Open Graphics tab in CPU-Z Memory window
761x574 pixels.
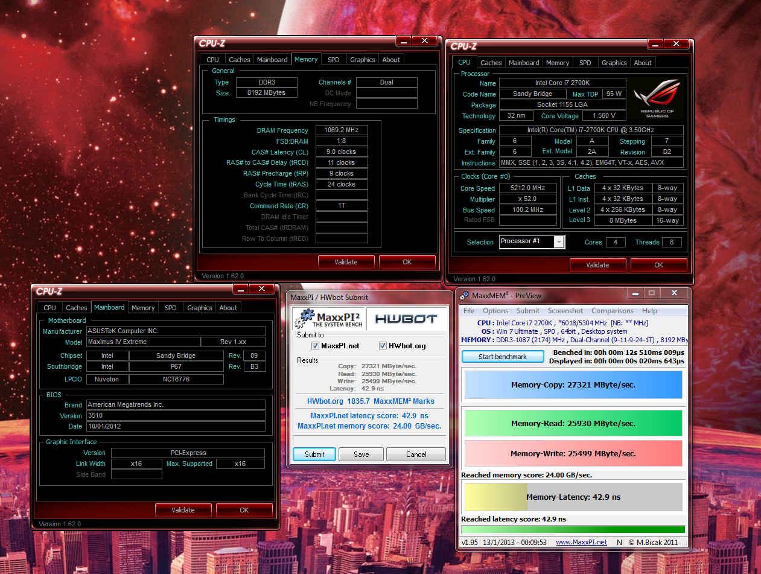(363, 60)
